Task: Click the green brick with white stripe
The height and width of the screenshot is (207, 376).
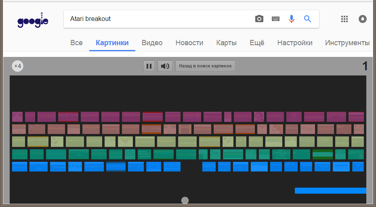Action: click(323, 154)
